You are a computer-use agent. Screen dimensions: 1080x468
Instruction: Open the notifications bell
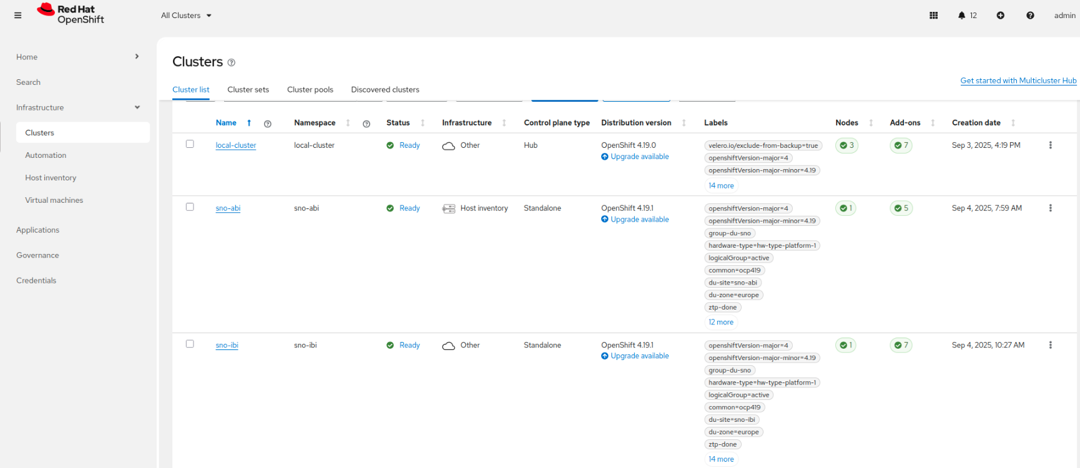[x=961, y=16]
